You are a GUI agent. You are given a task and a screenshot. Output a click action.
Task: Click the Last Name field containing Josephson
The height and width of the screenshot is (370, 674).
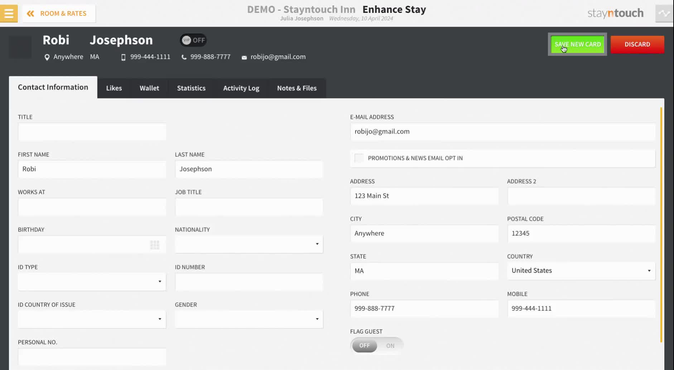[x=249, y=169]
